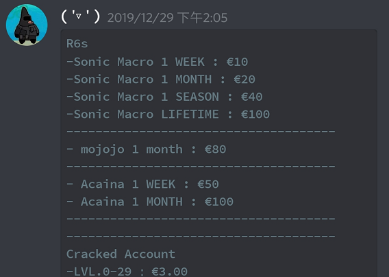Click the Cracked Account heading
The height and width of the screenshot is (277, 389).
click(121, 254)
